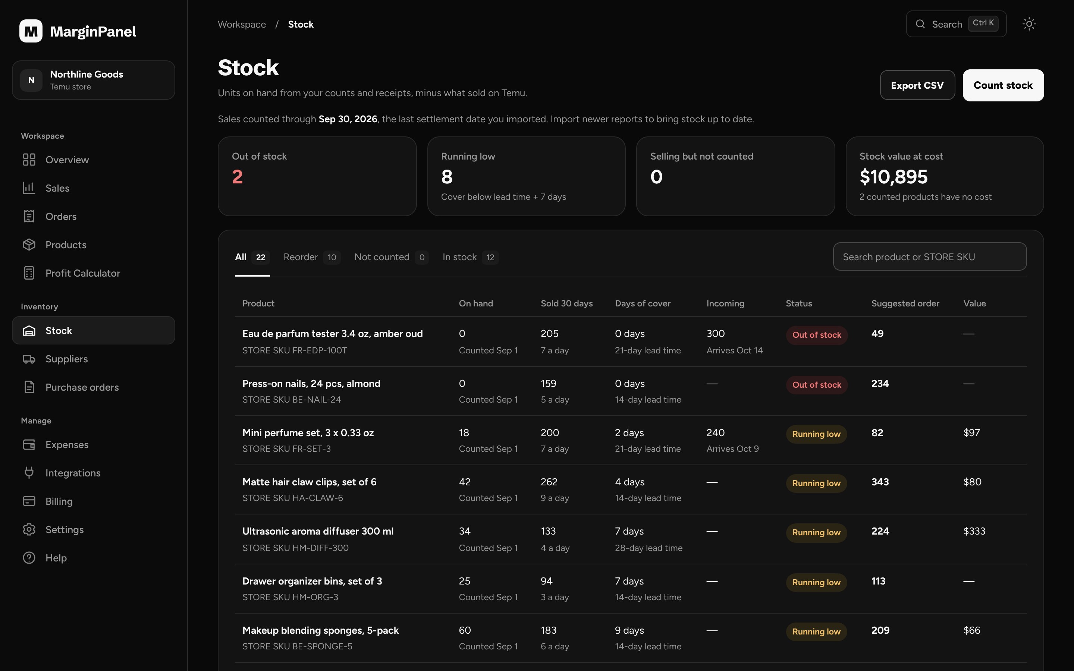The width and height of the screenshot is (1074, 671).
Task: Toggle light theme with sun icon
Action: (x=1029, y=24)
